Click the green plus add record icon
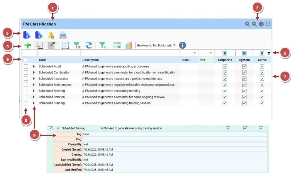The width and height of the screenshot is (293, 177). coord(28,45)
